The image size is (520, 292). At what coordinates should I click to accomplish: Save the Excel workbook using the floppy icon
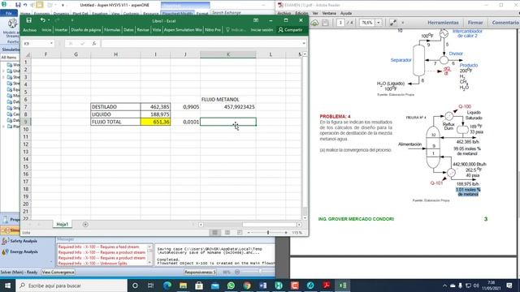[29, 20]
